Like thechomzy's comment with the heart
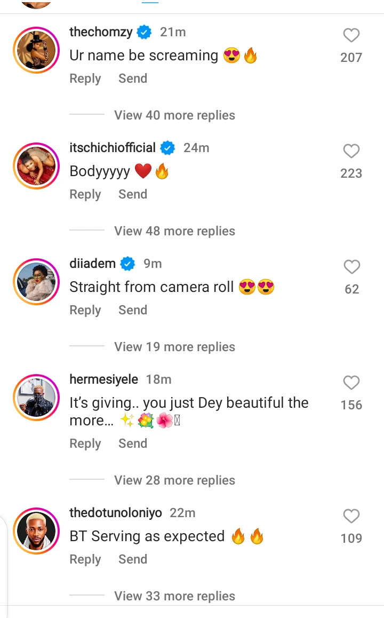This screenshot has width=384, height=618. click(351, 36)
